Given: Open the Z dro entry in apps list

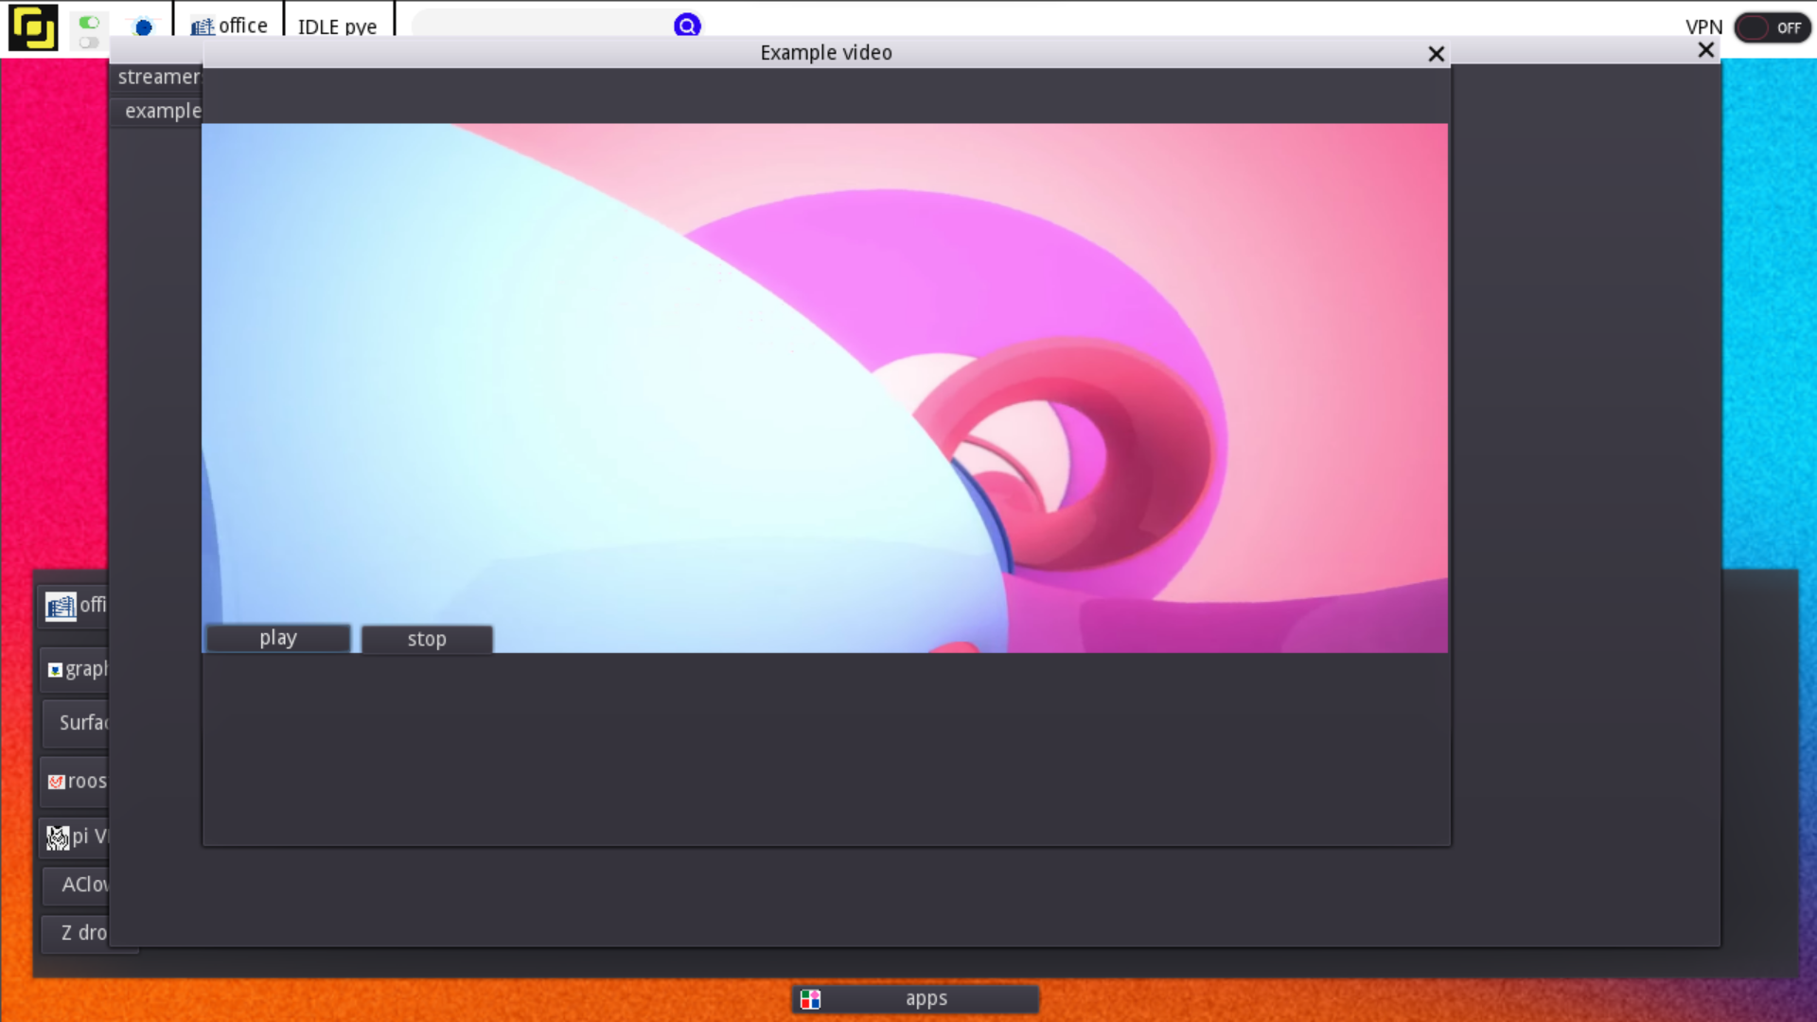Looking at the screenshot, I should tap(76, 933).
